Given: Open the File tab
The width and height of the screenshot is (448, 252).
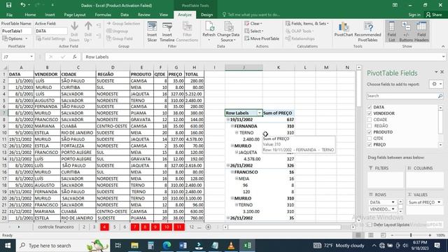Looking at the screenshot, I should [x=9, y=15].
